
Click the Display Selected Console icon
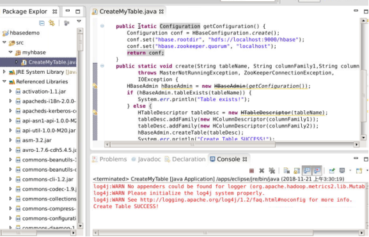pyautogui.click(x=342, y=170)
